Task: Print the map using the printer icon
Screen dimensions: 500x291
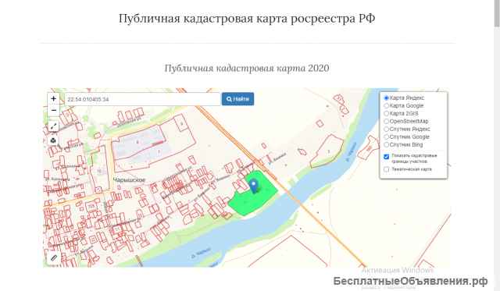Action: pos(54,140)
